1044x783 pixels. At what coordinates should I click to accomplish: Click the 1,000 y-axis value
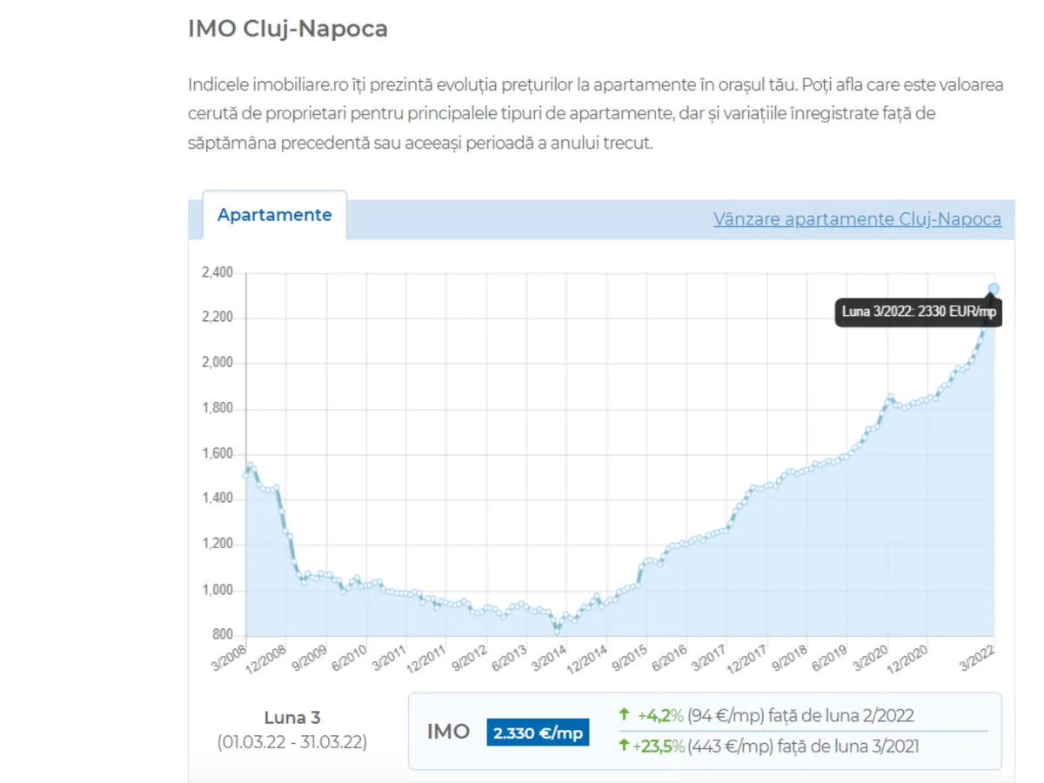point(217,591)
